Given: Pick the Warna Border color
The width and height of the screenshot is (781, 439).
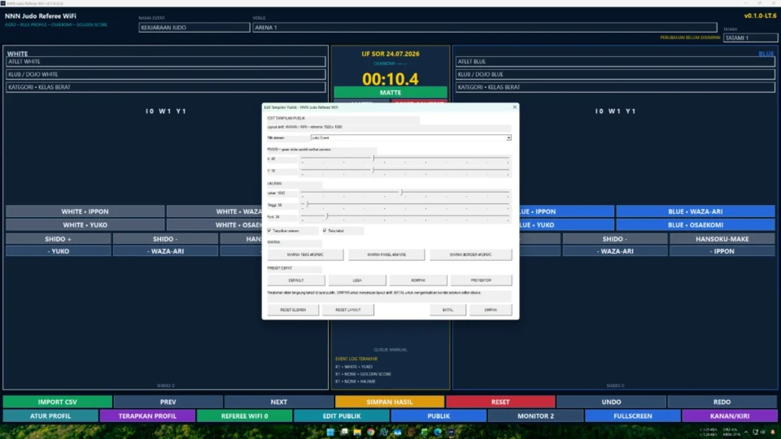Looking at the screenshot, I should click(x=471, y=254).
